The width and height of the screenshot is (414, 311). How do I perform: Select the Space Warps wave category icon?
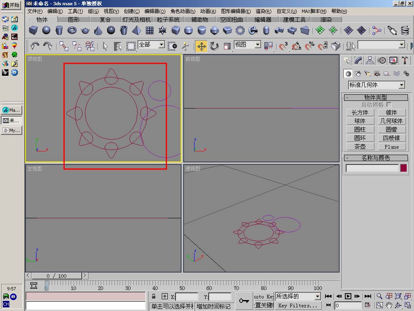(x=397, y=74)
